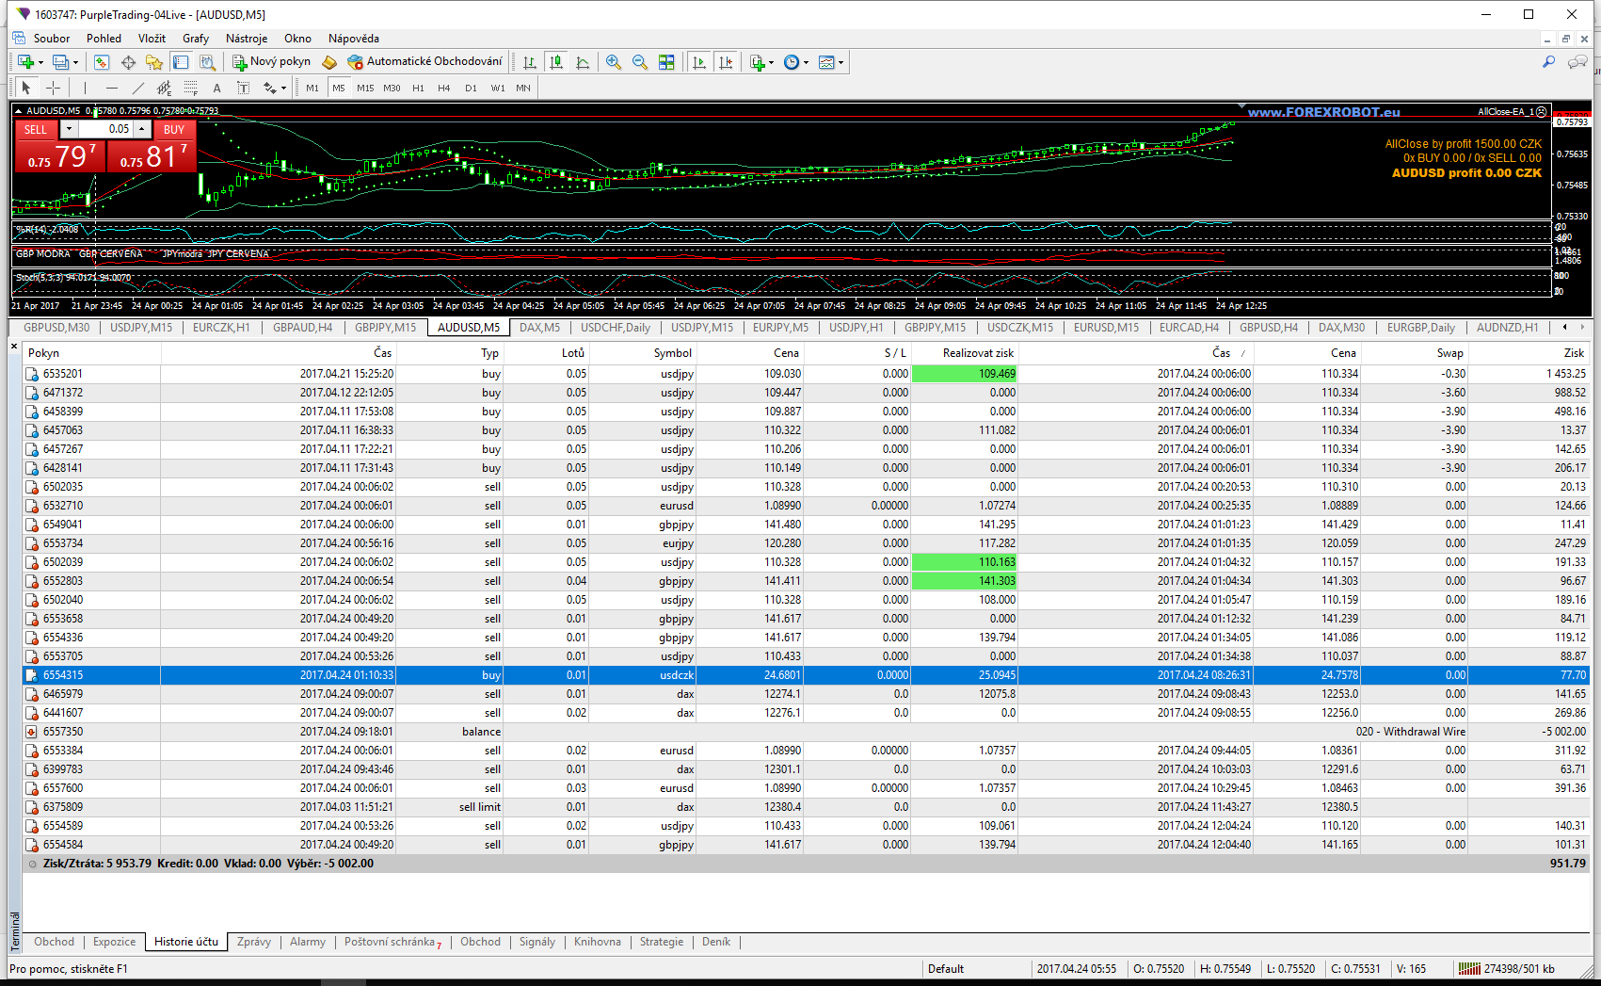1601x986 pixels.
Task: Open the Soubor menu
Action: [52, 39]
